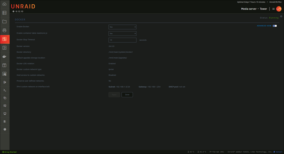This screenshot has height=154, width=284.
Task: Open the Terminal prompt sidebar icon
Action: coord(5,90)
